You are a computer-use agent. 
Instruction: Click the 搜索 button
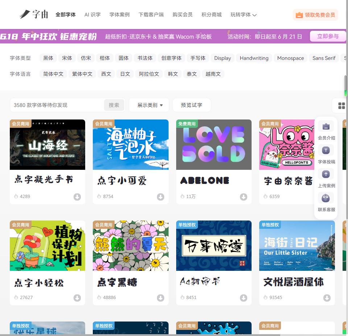click(114, 105)
